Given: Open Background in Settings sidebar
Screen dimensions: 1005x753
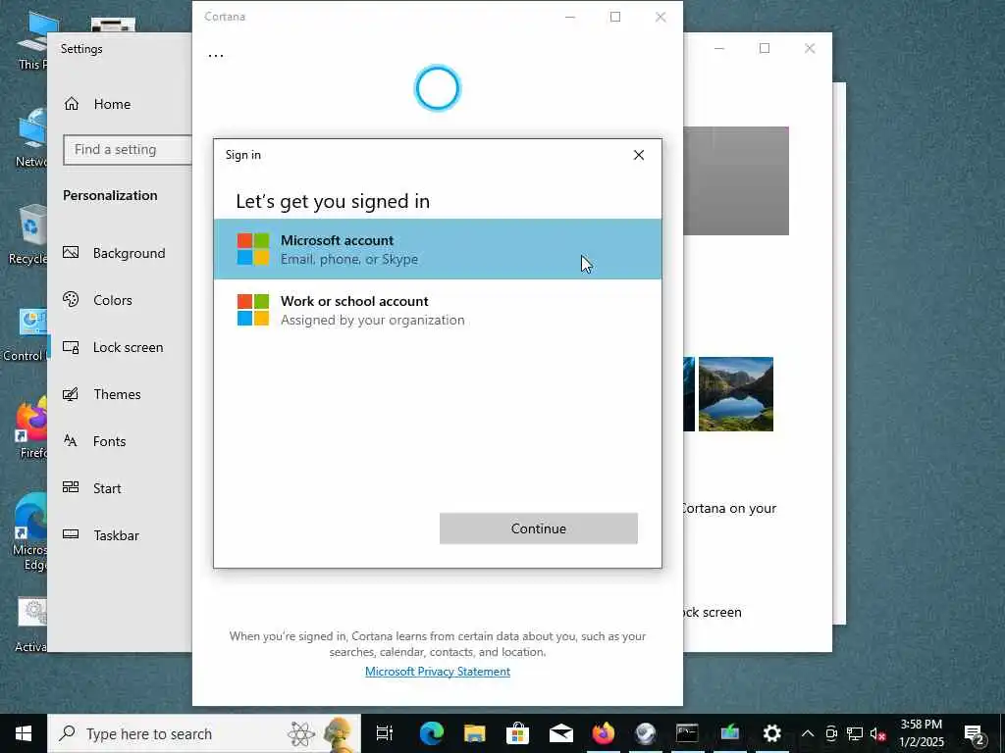Looking at the screenshot, I should pyautogui.click(x=119, y=253).
